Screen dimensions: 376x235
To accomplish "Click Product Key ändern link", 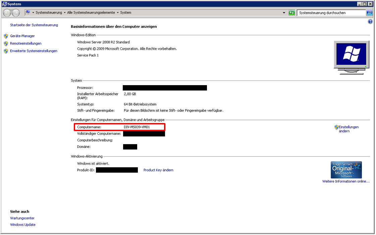I will 158,170.
